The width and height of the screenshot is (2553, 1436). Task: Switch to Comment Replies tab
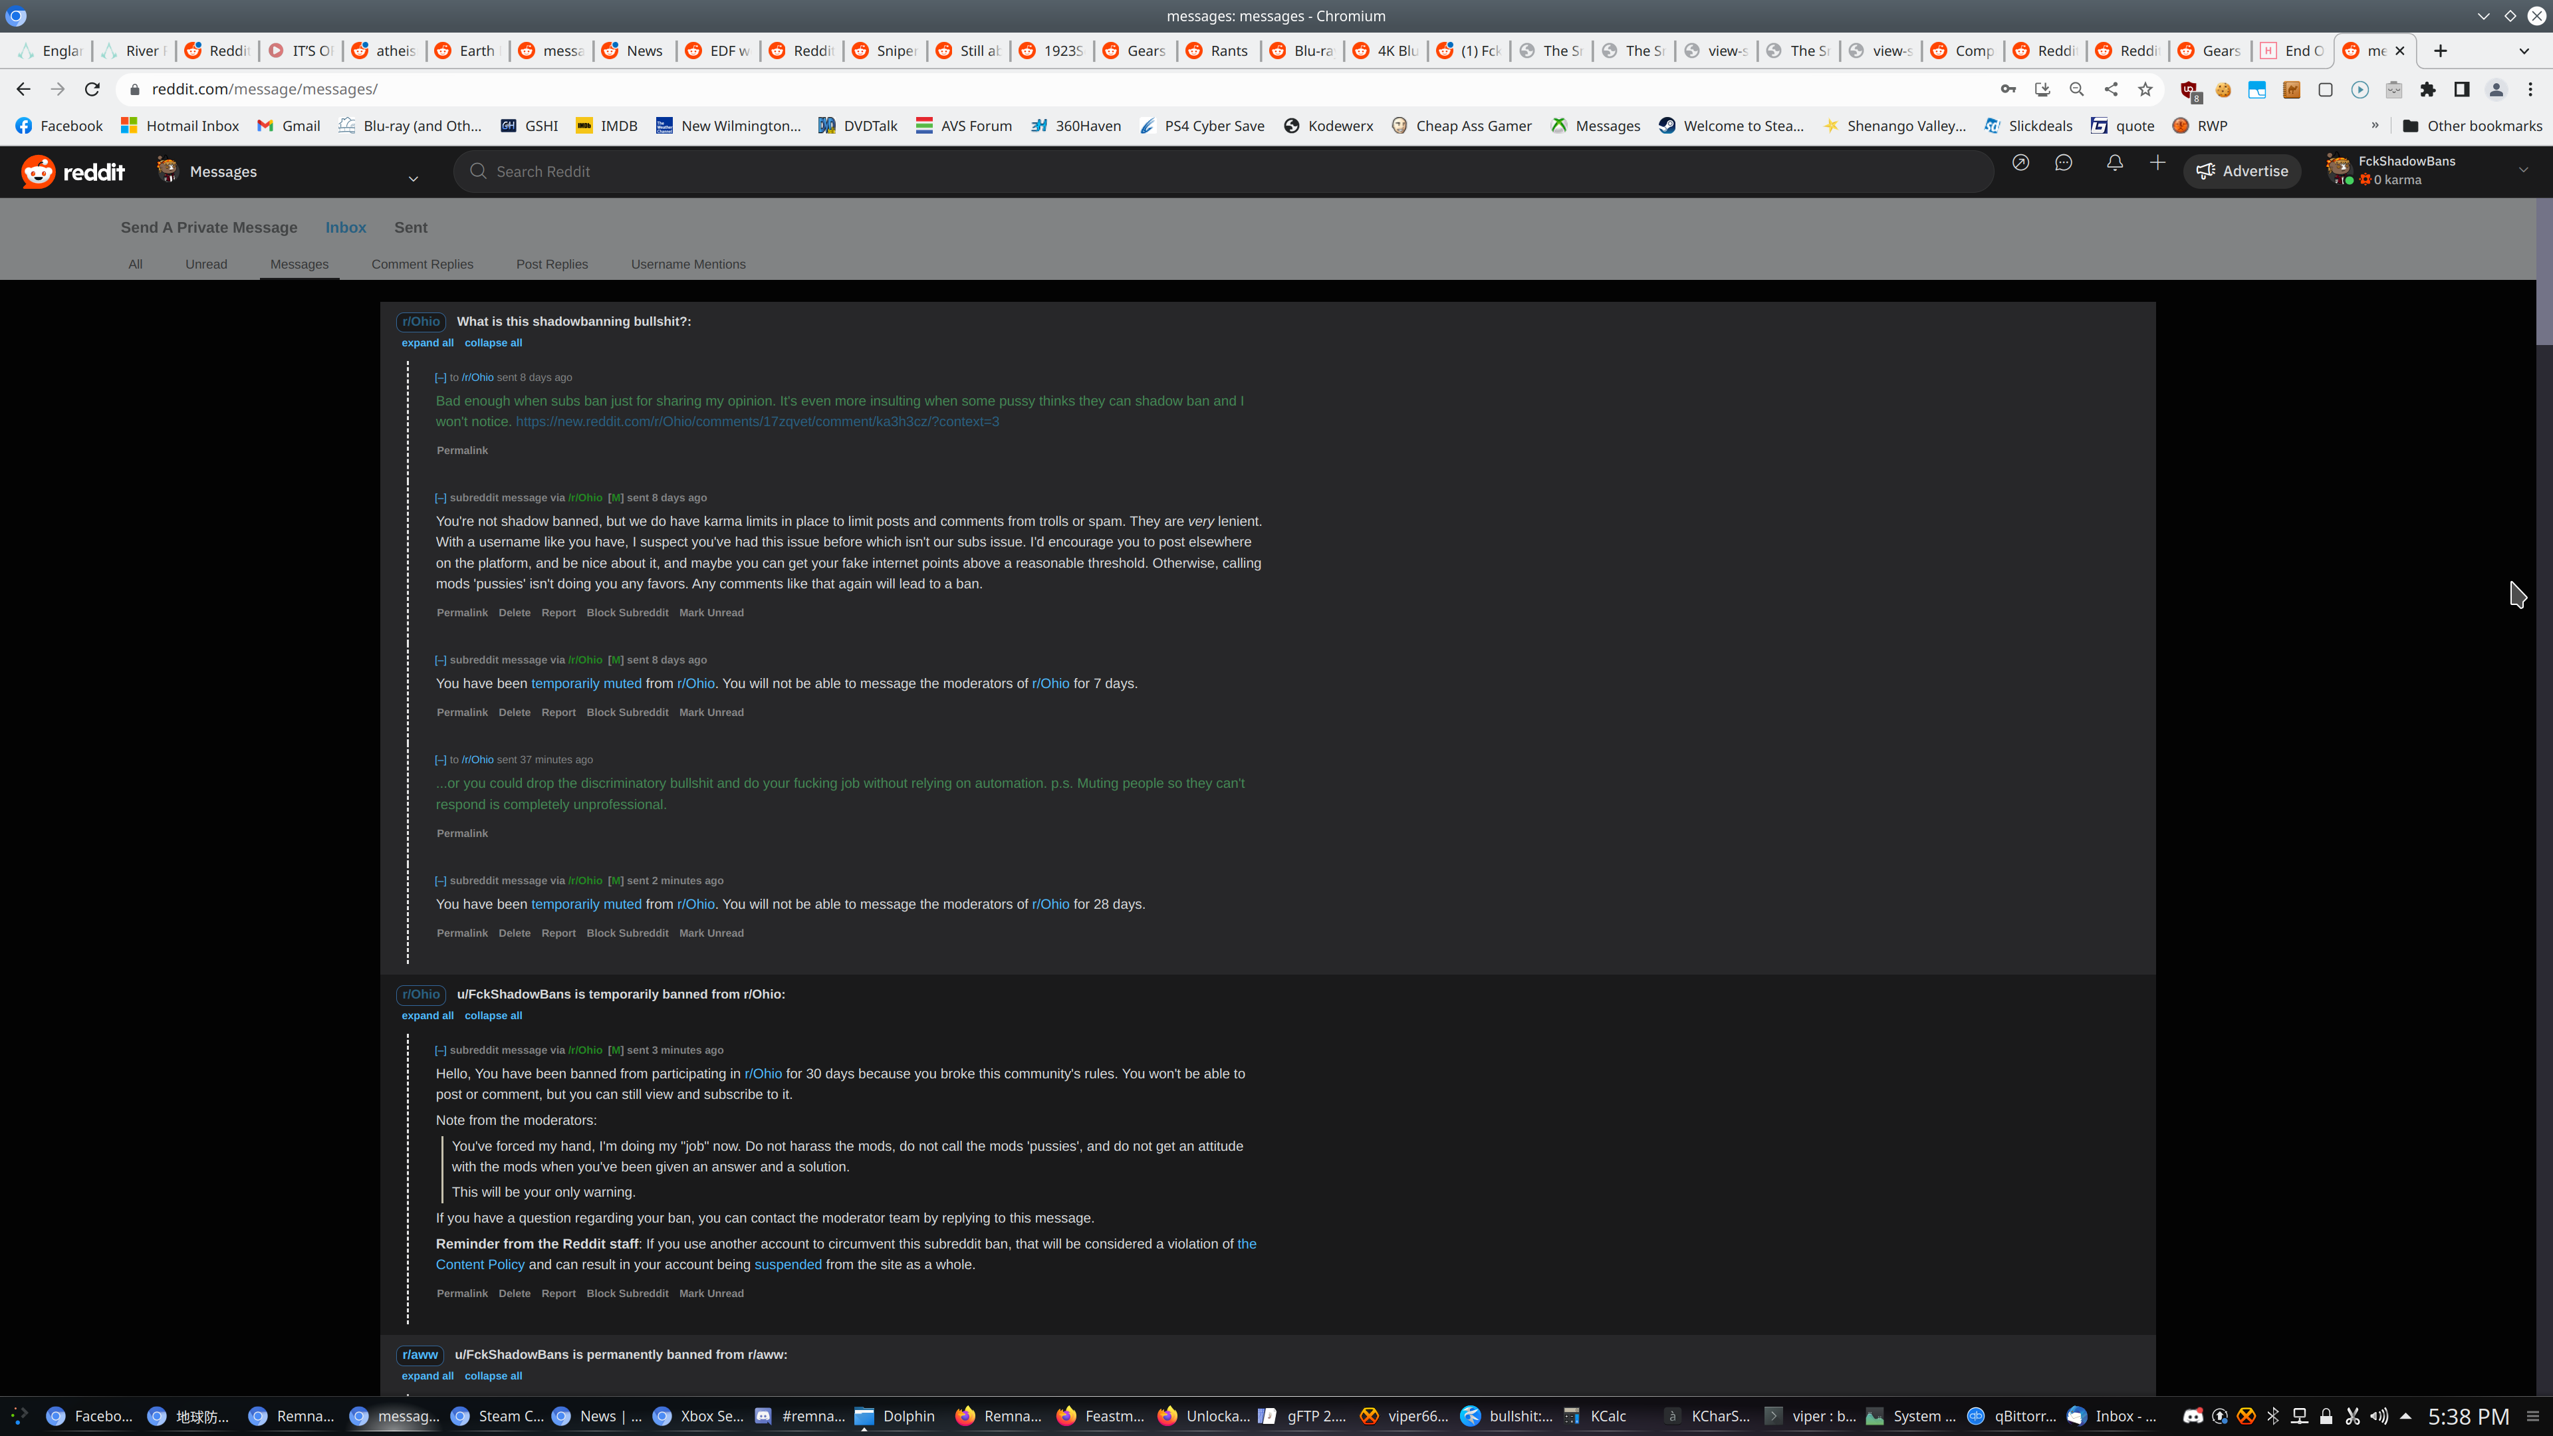(422, 265)
